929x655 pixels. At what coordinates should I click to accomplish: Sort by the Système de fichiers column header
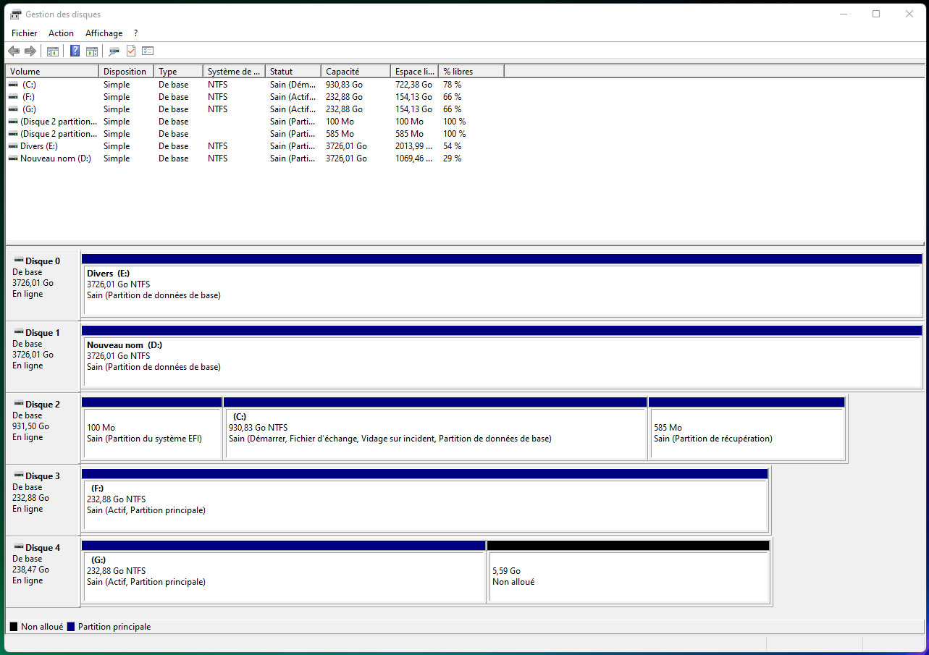[234, 72]
